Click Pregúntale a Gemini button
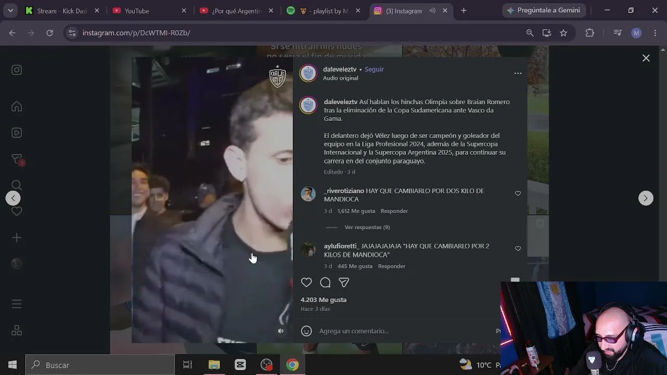The image size is (667, 375). 544,10
